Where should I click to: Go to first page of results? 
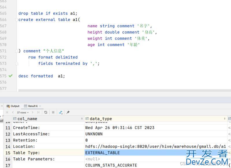click(7, 112)
